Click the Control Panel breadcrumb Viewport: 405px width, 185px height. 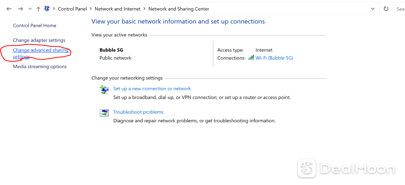[72, 9]
